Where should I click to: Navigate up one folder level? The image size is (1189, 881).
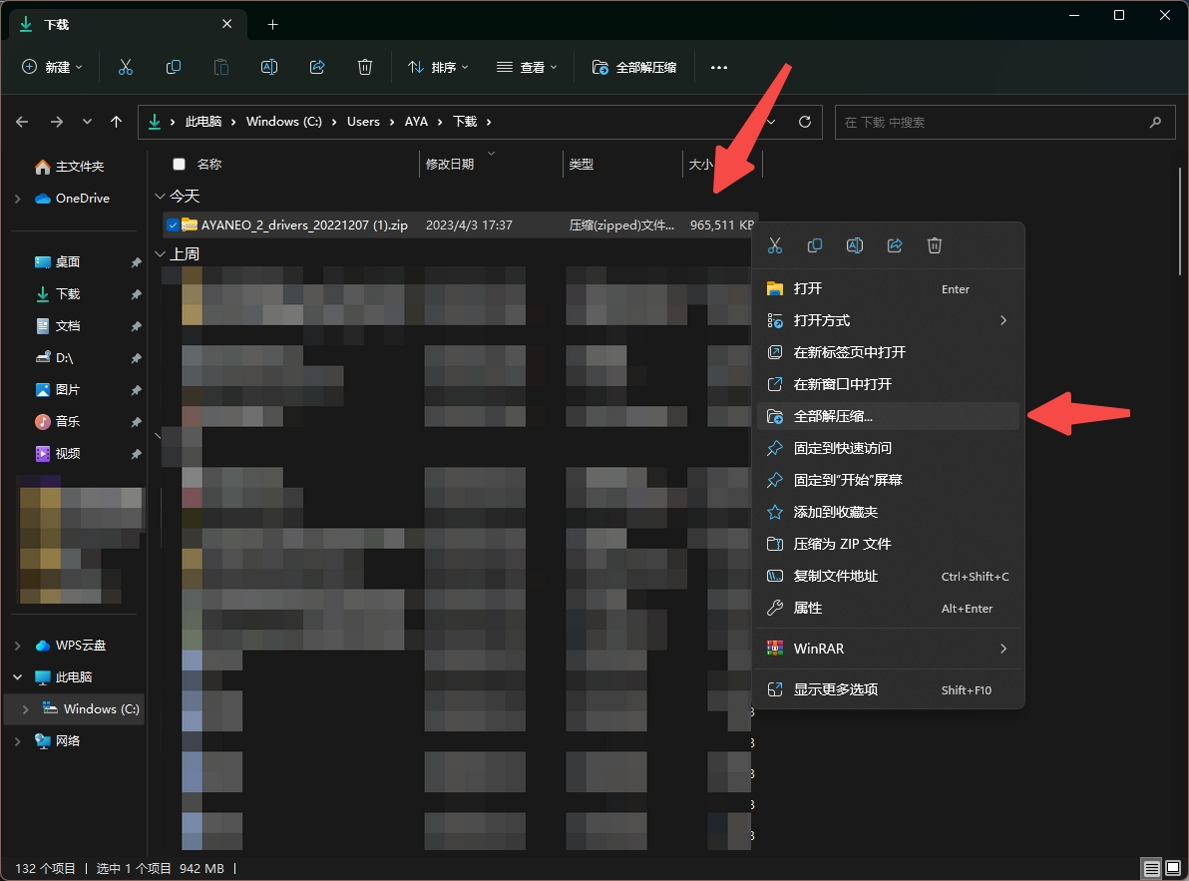pos(117,122)
